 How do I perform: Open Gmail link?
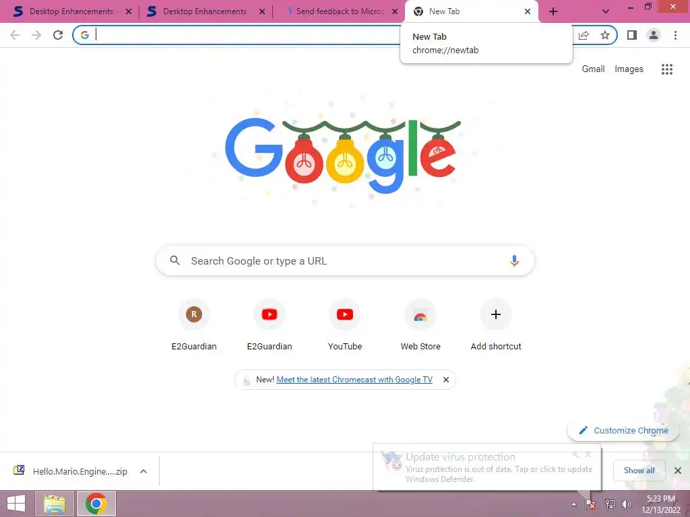coord(593,69)
